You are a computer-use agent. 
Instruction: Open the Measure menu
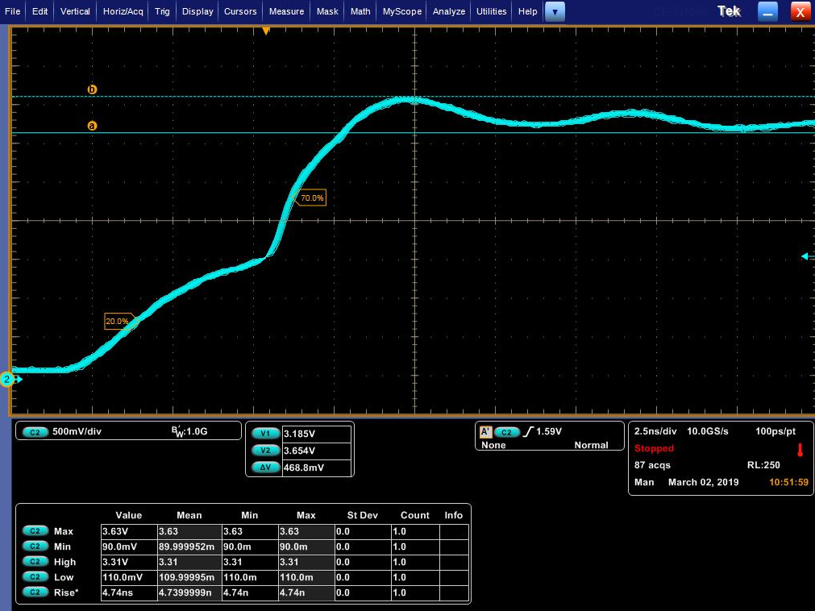click(286, 11)
